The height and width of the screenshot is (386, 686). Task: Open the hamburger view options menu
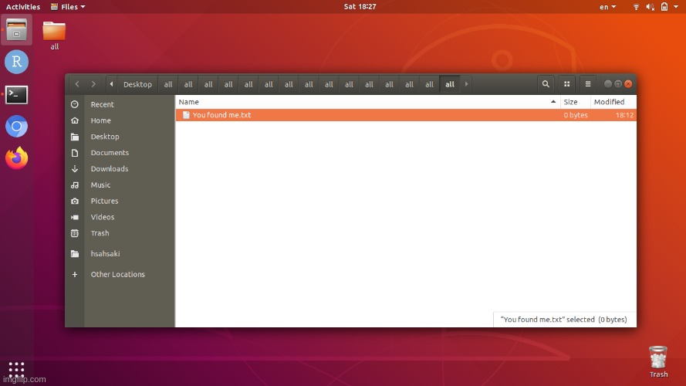point(588,84)
